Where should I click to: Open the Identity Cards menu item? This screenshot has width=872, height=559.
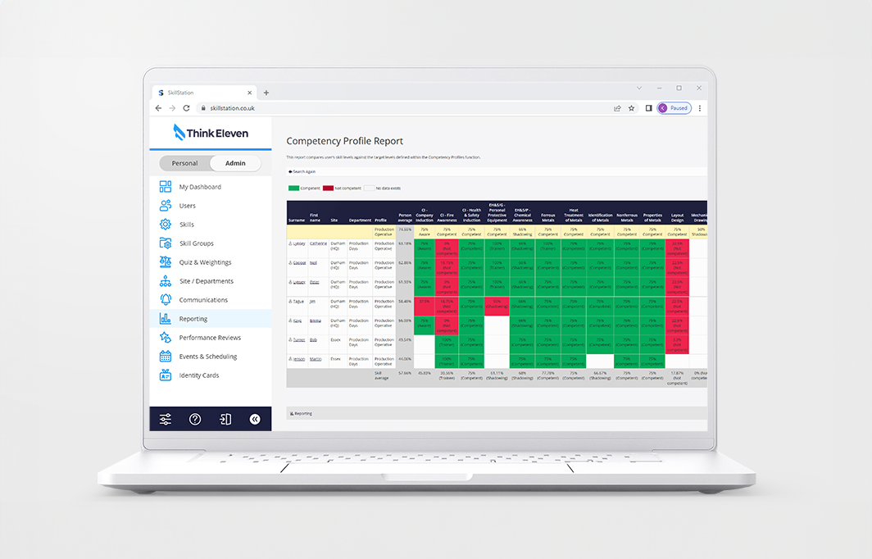click(x=199, y=375)
